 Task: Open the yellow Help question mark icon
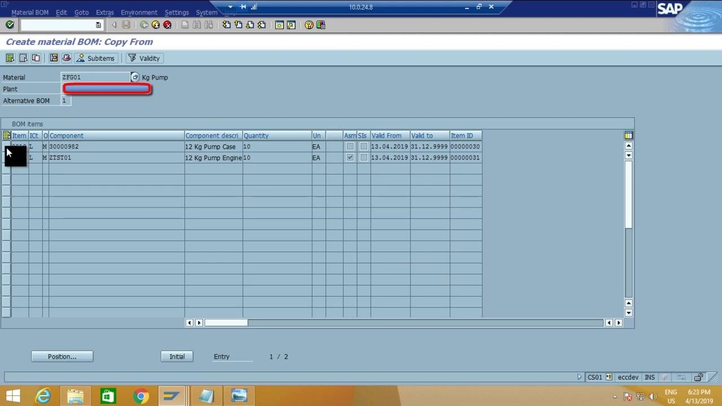click(309, 25)
